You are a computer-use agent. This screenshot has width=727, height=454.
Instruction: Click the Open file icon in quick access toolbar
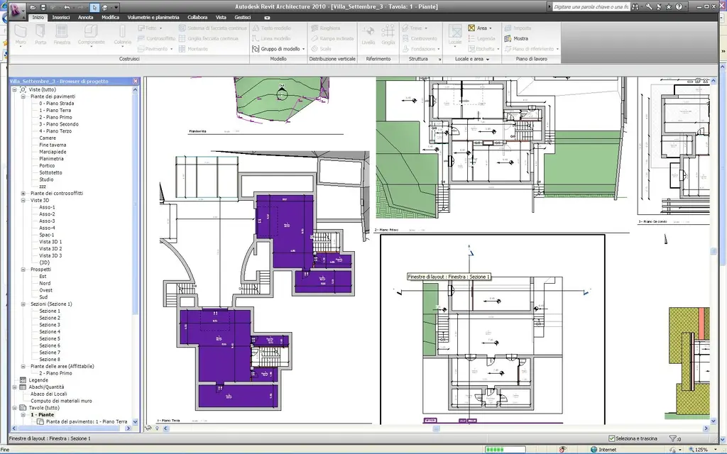coord(33,7)
